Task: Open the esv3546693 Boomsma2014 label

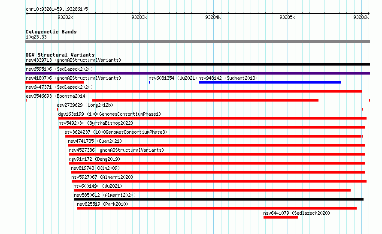Action: [x=57, y=96]
